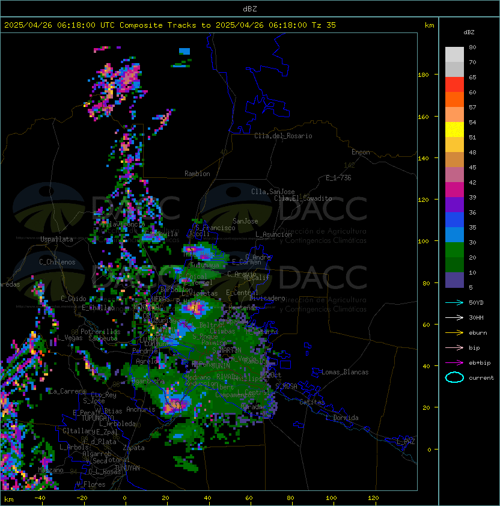Click the 'Clla.El_Cavadito' map label
The height and width of the screenshot is (506, 500).
(303, 198)
